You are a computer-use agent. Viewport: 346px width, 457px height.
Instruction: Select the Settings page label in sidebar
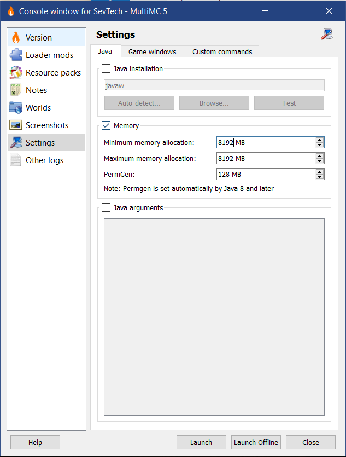tap(40, 142)
